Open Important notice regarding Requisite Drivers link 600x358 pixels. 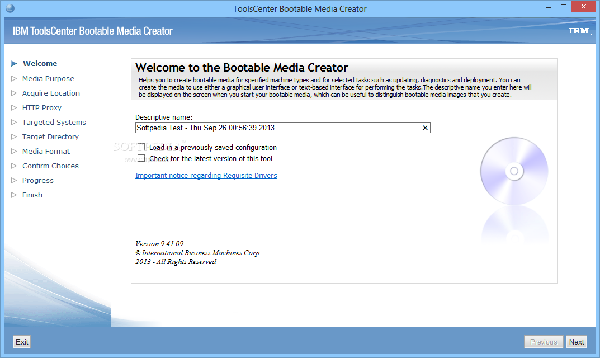[x=206, y=175]
